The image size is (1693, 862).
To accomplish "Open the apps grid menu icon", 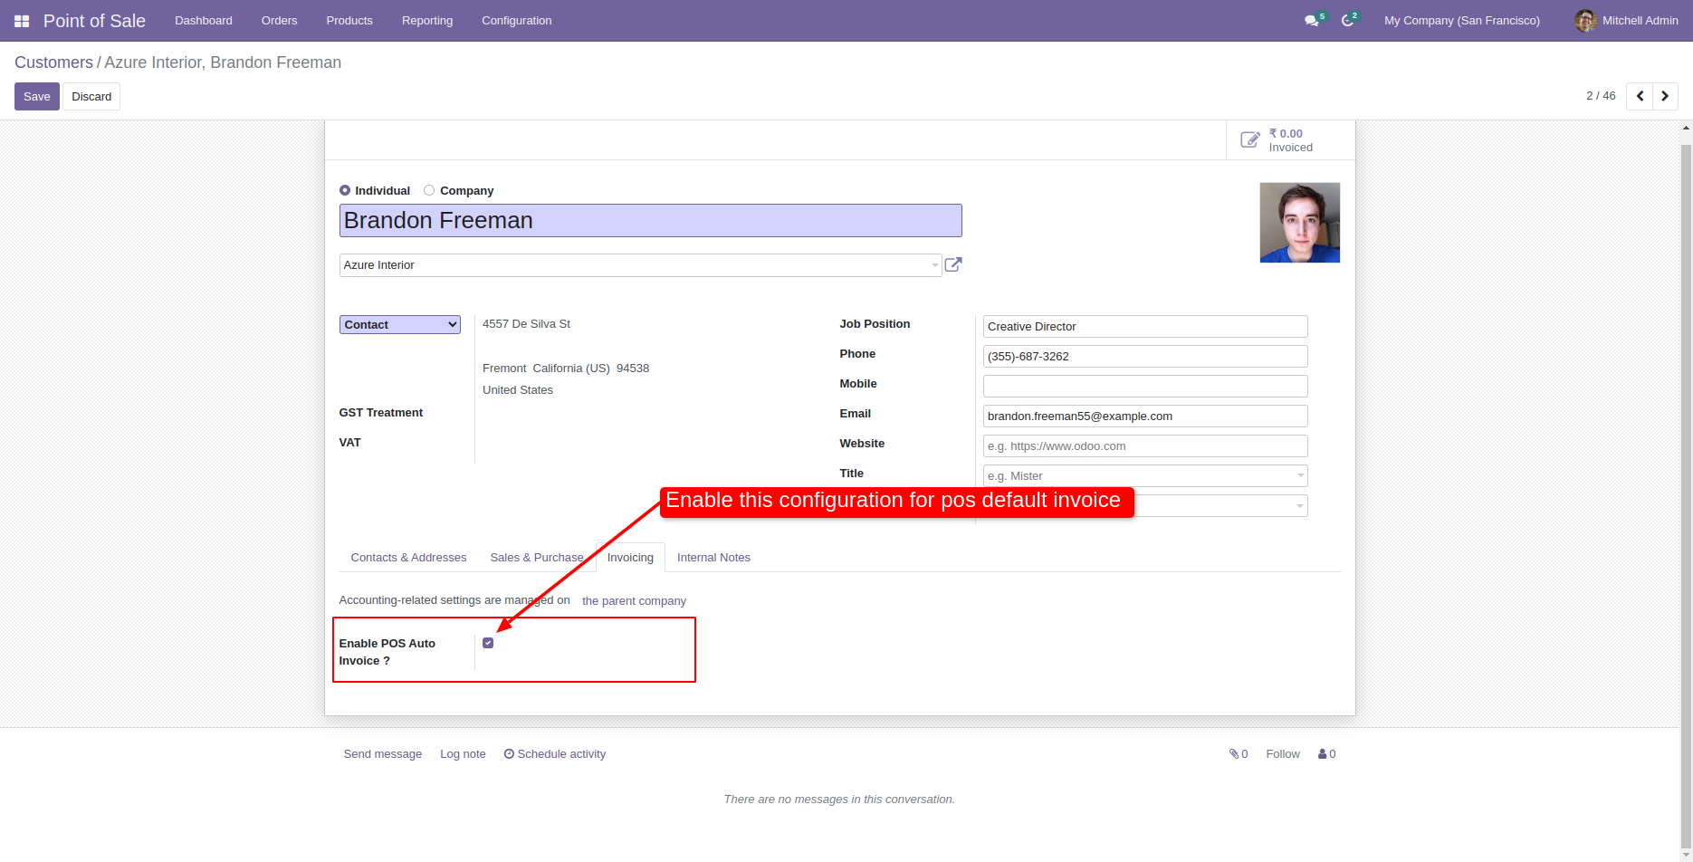I will click(22, 21).
